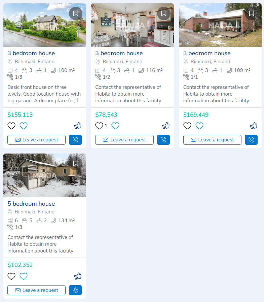This screenshot has height=302, width=264.
Task: Bookmark the 5 bedroom house listing
Action: pos(76,164)
